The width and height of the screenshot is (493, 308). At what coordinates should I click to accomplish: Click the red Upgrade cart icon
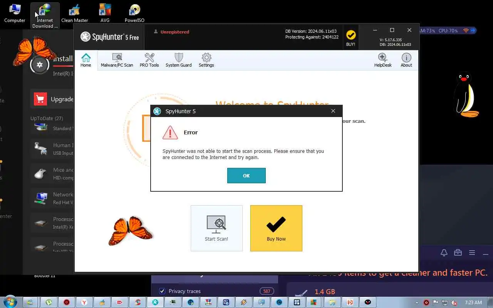(x=40, y=99)
